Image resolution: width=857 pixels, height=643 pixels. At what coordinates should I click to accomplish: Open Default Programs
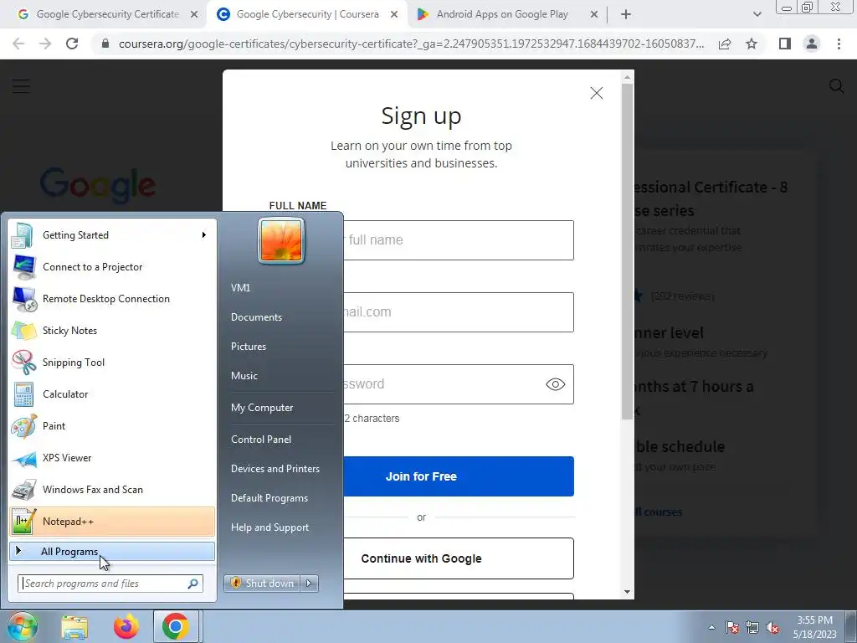pos(269,498)
